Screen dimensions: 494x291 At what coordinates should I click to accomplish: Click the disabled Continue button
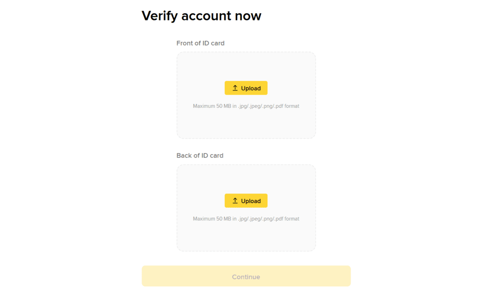pyautogui.click(x=246, y=277)
